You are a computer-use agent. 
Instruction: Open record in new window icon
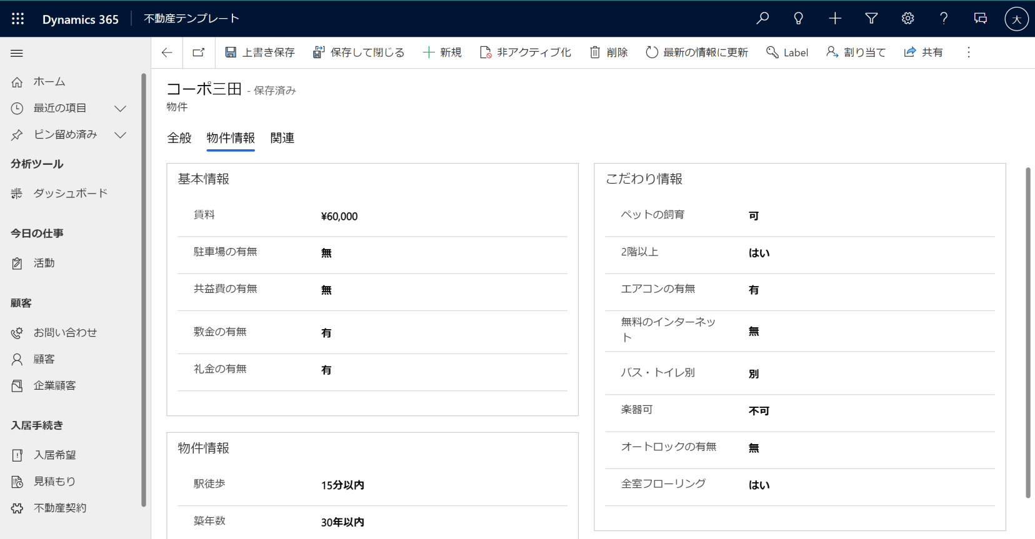click(199, 52)
